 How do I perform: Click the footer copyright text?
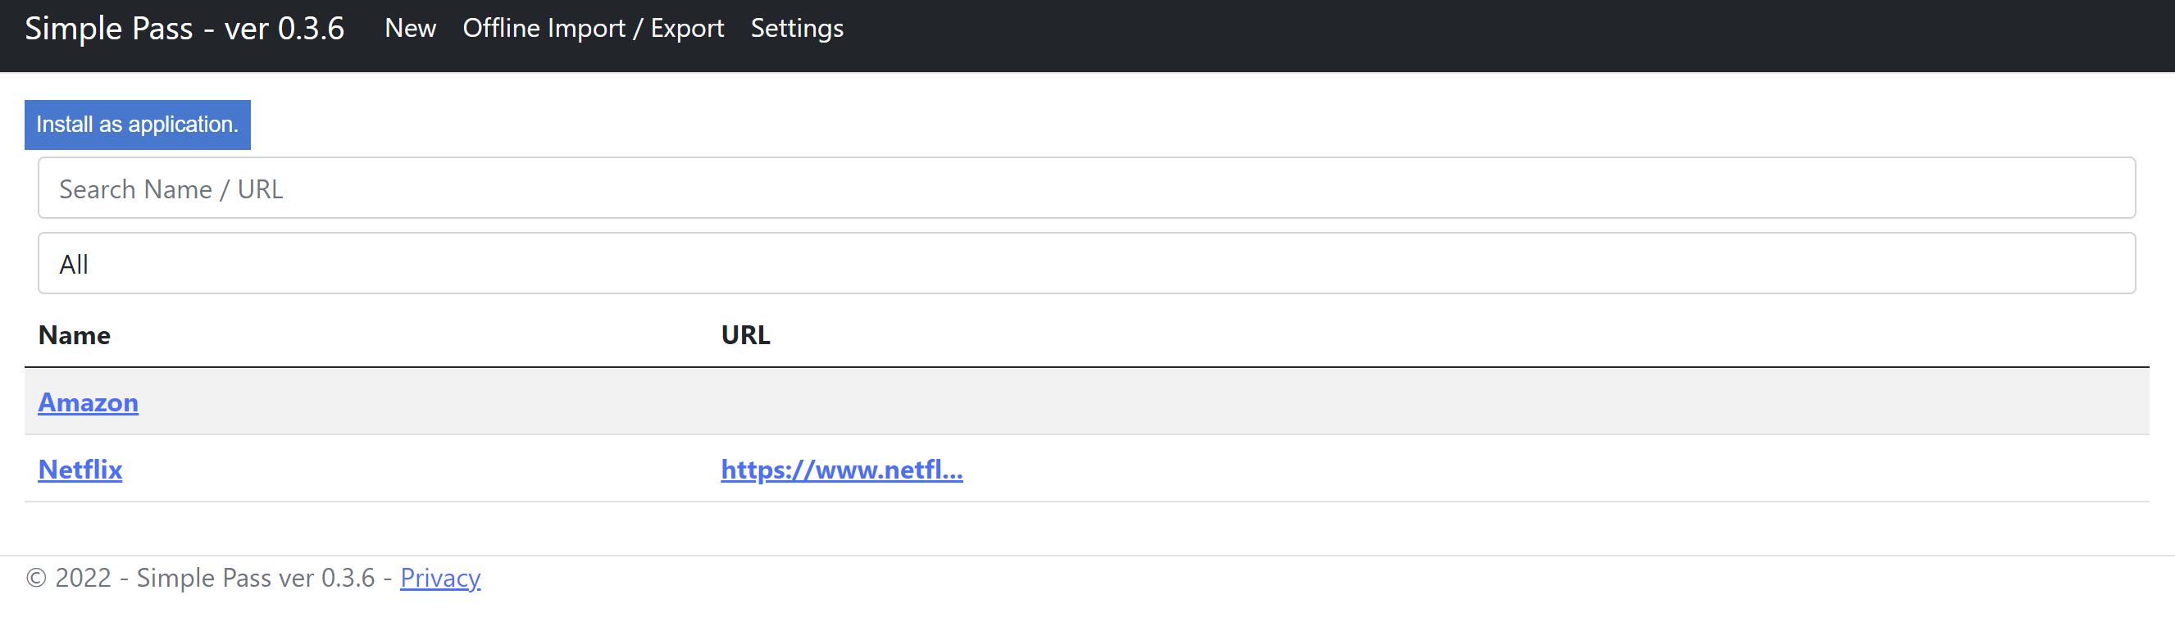[202, 578]
